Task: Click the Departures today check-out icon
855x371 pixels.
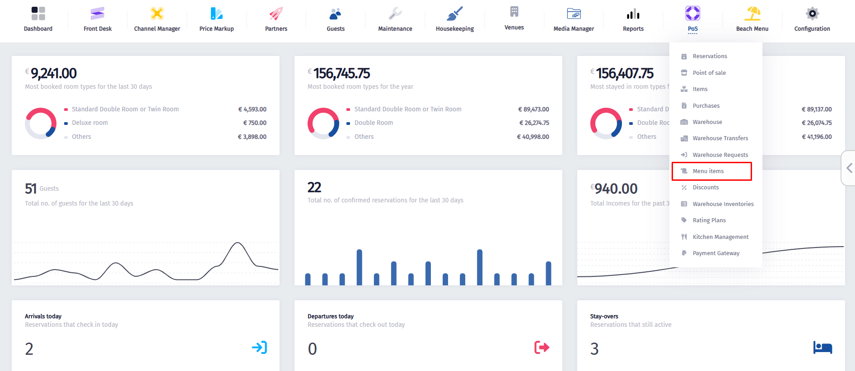Action: (542, 347)
